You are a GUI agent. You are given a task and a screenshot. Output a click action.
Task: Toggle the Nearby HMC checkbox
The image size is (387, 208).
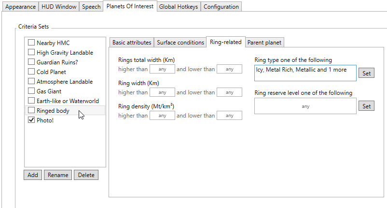coord(31,43)
